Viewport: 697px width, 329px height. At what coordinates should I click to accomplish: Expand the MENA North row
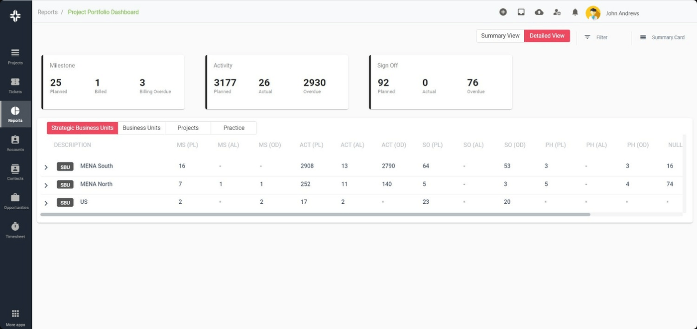[x=46, y=184]
